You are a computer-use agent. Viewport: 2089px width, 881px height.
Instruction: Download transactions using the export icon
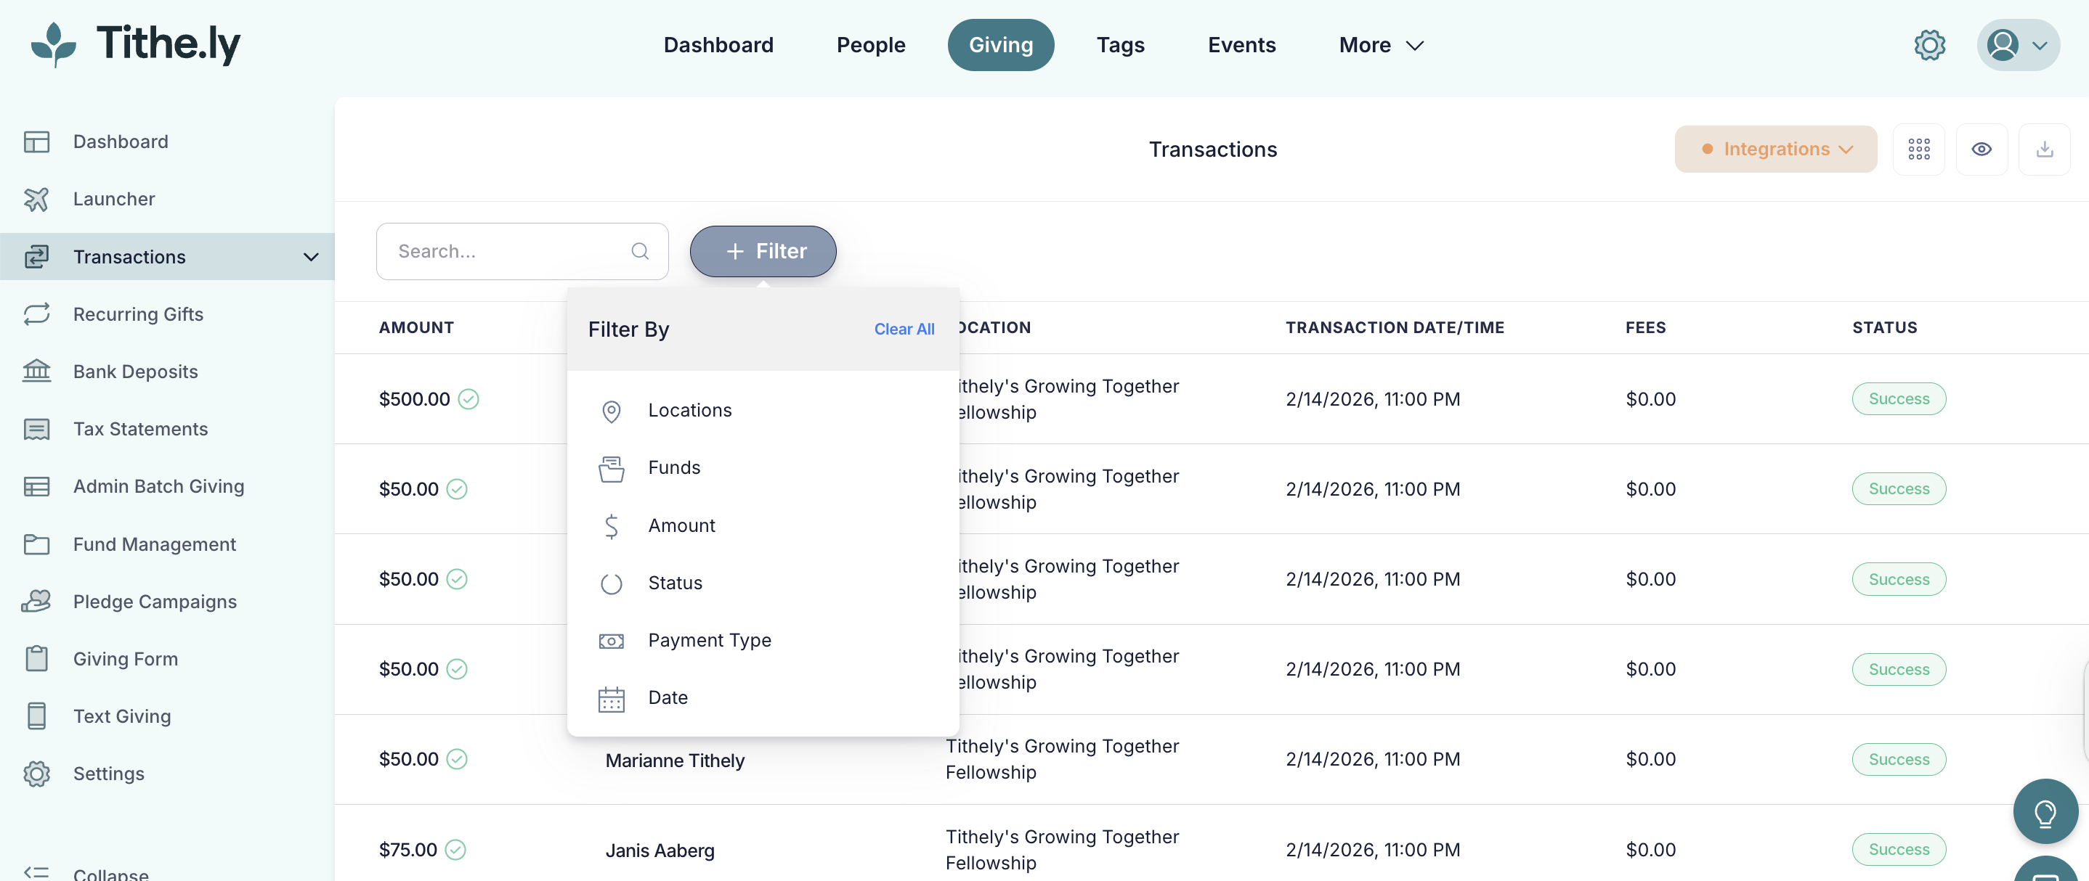pos(2045,149)
